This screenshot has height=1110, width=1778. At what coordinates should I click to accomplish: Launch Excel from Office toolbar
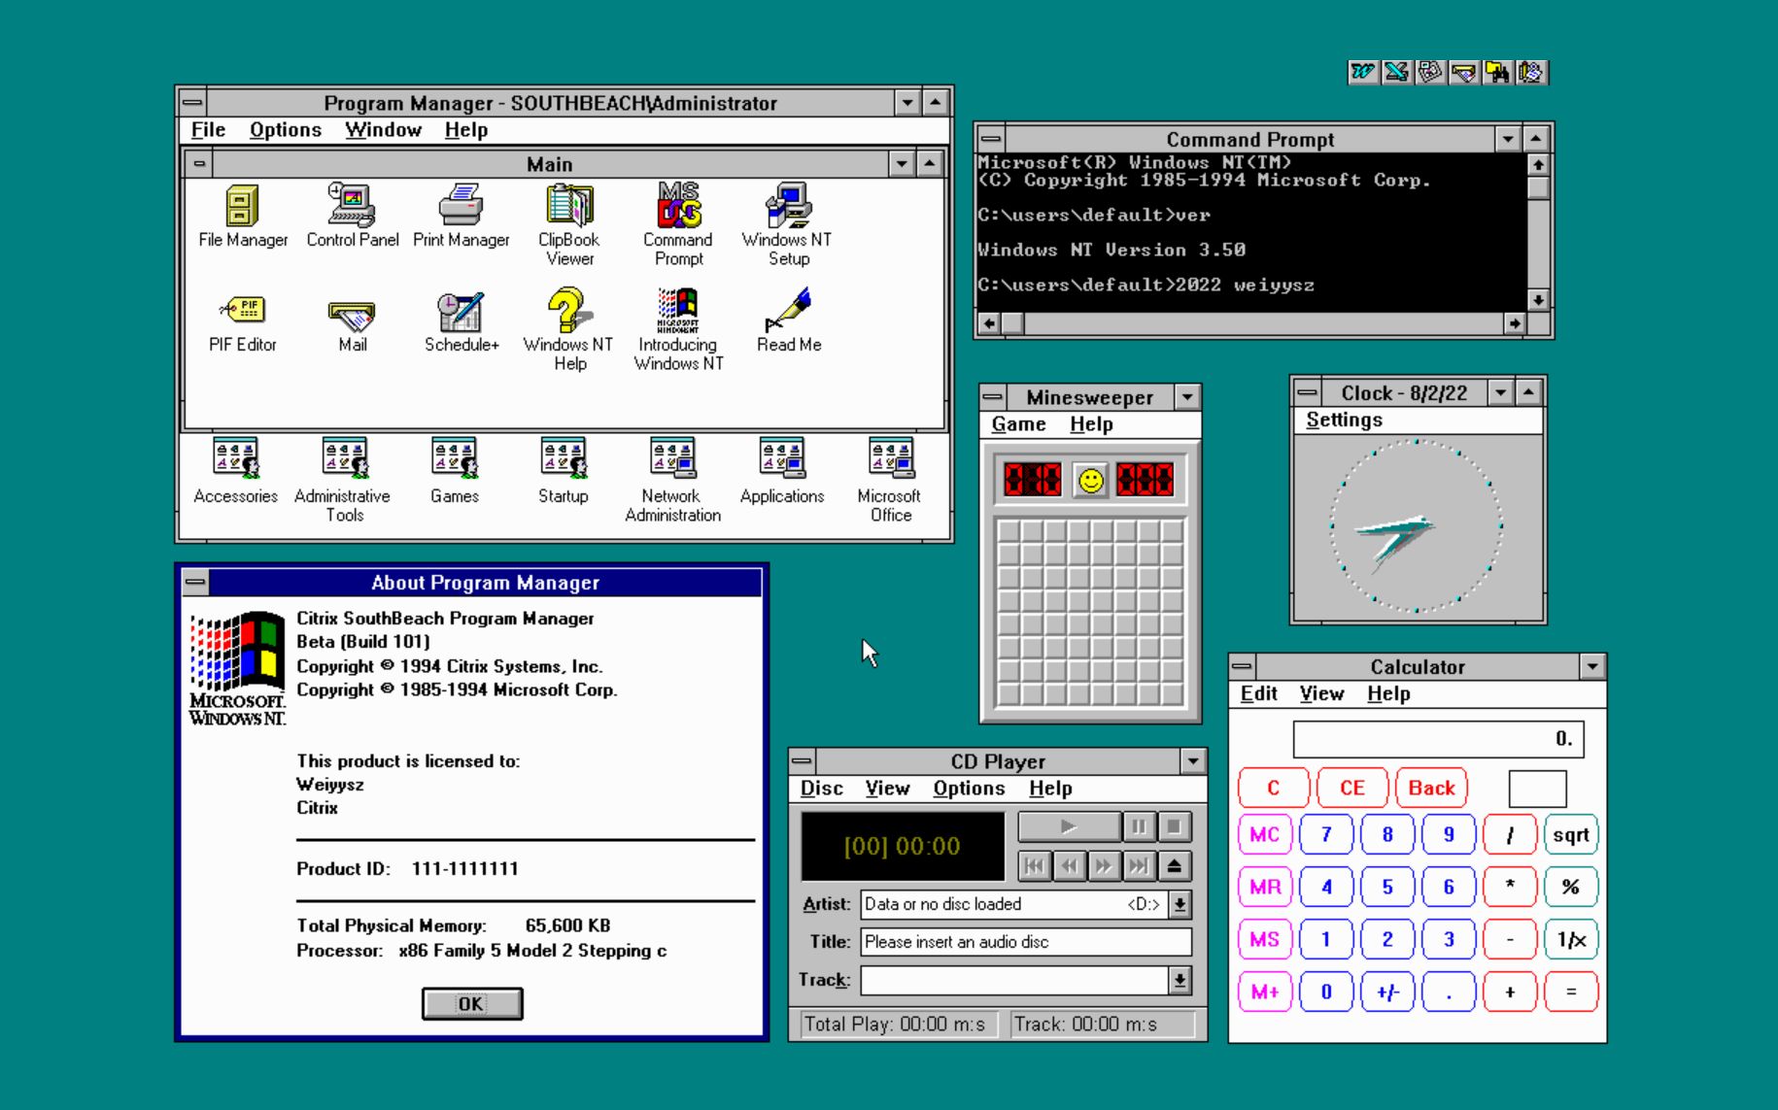pyautogui.click(x=1396, y=72)
